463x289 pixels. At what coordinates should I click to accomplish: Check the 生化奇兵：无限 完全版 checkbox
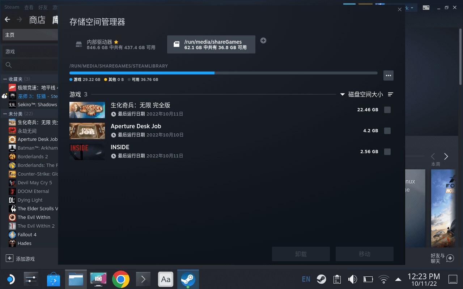click(387, 110)
